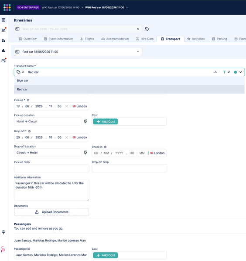The height and width of the screenshot is (261, 246).
Task: Select Blue car from the dropdown list
Action: coord(129,80)
